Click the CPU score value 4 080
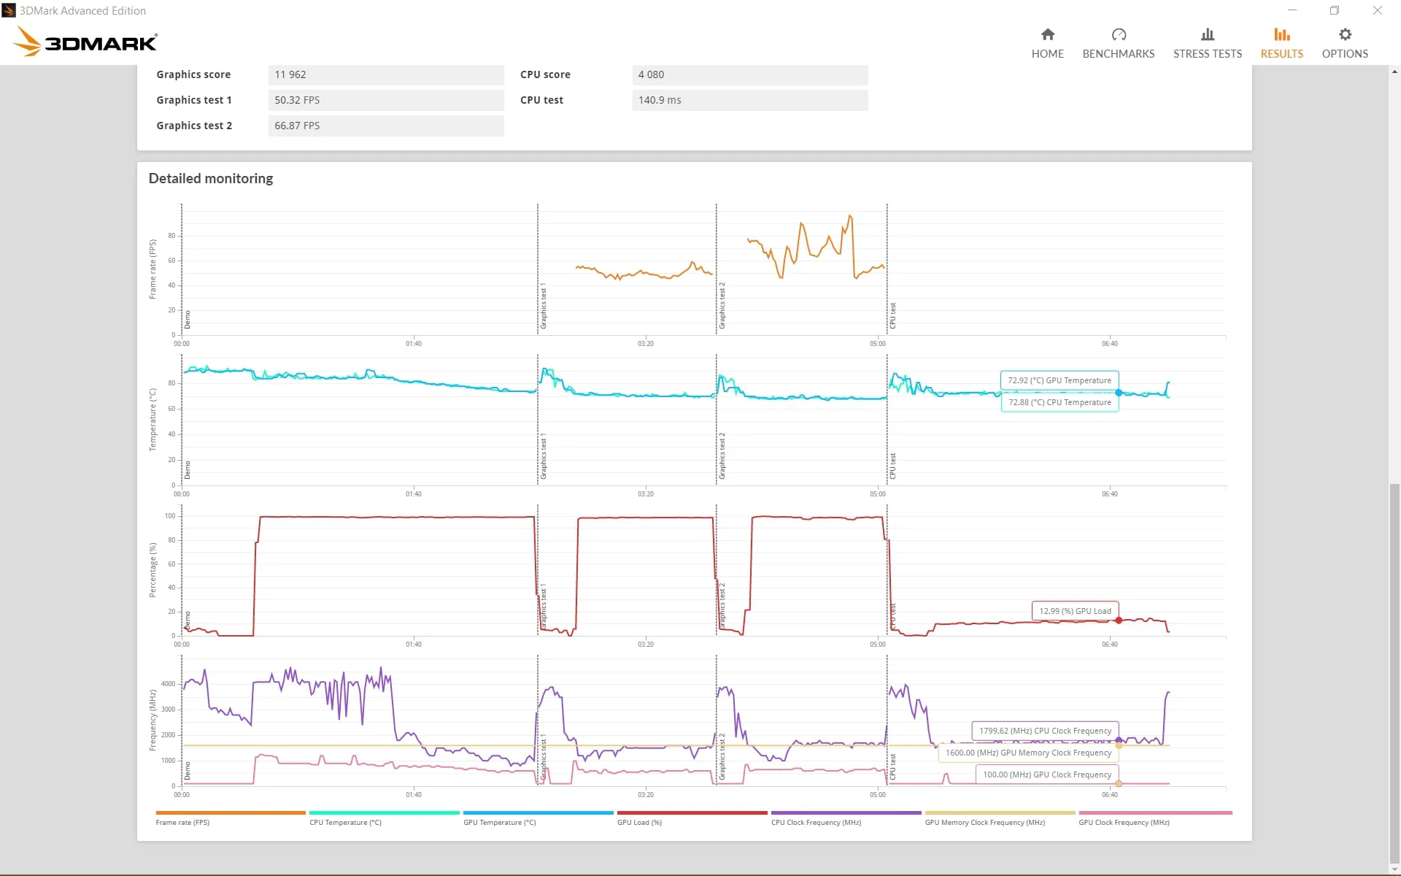This screenshot has width=1401, height=876. click(x=750, y=74)
